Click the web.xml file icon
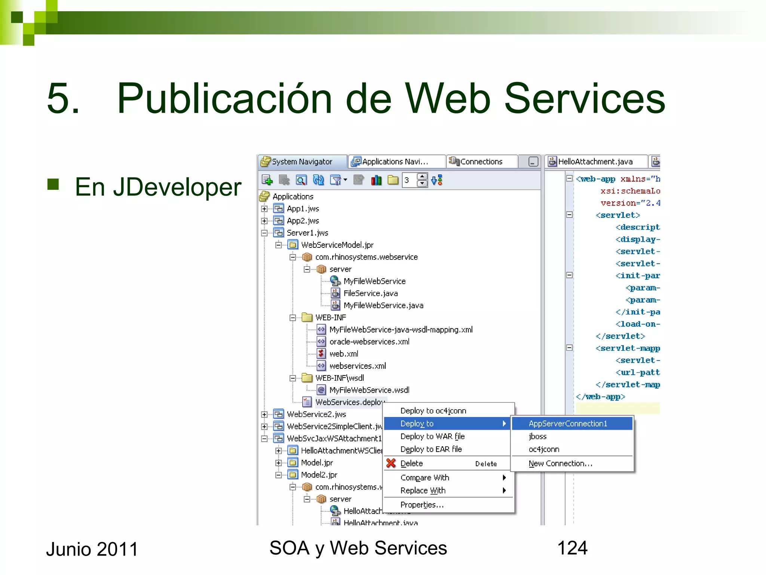This screenshot has height=575, width=766. click(321, 354)
